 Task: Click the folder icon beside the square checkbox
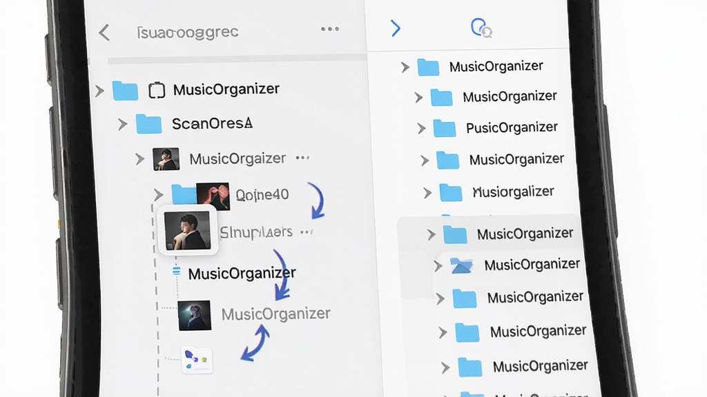(125, 91)
